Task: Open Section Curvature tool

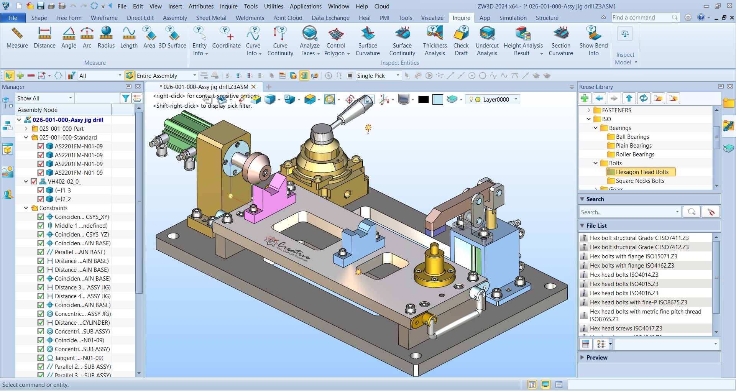Action: [x=561, y=41]
